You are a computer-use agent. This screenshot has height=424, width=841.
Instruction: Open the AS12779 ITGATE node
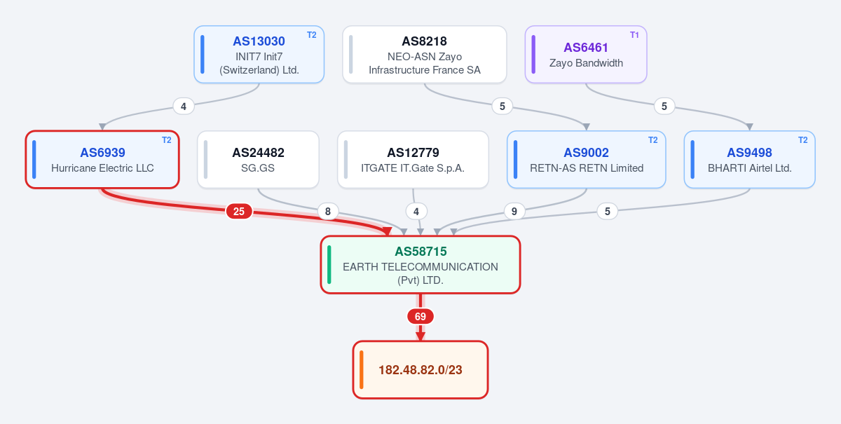click(413, 160)
